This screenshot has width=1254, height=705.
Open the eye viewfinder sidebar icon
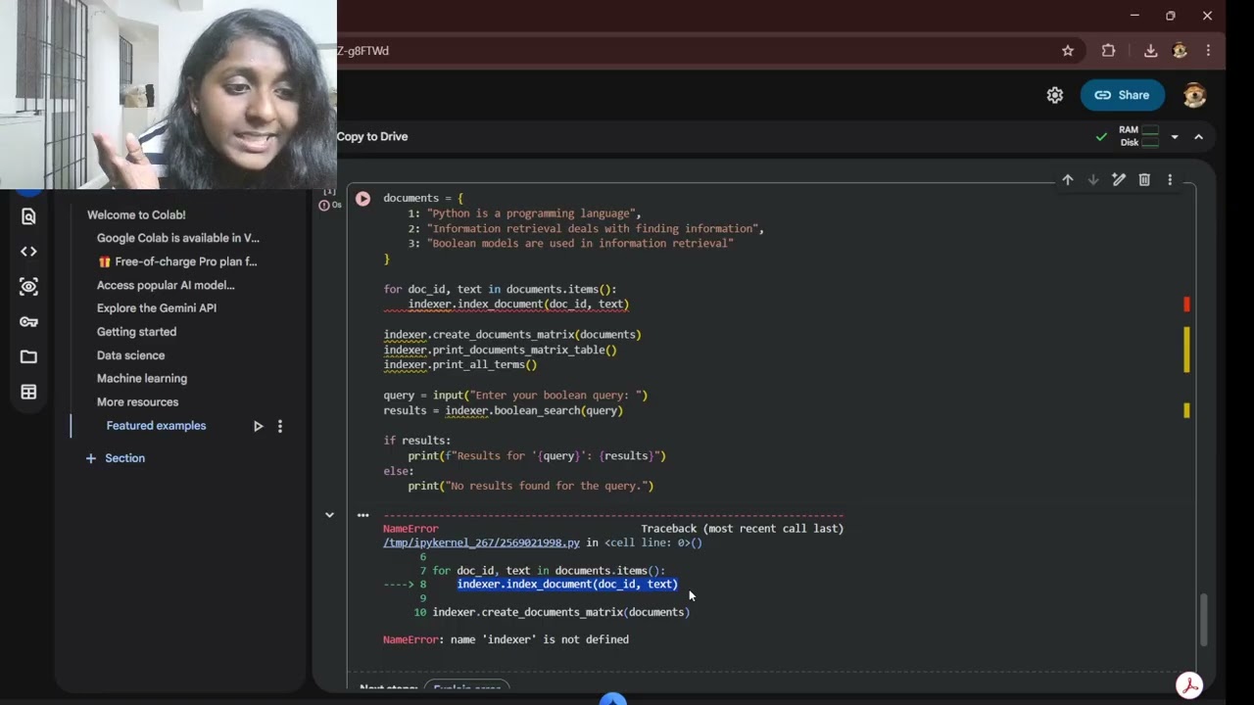point(28,287)
